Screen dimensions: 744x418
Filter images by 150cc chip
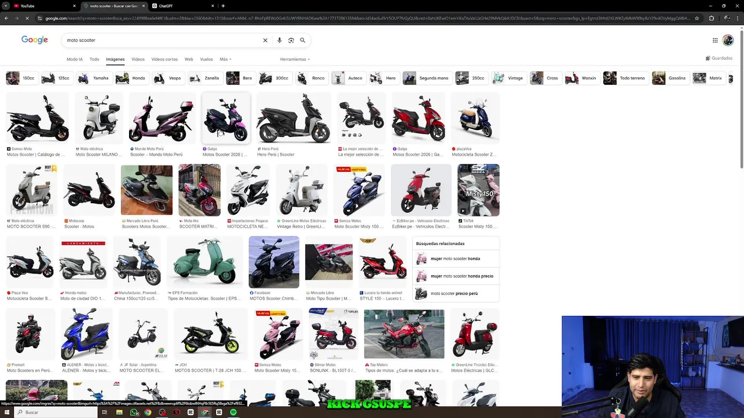21,78
